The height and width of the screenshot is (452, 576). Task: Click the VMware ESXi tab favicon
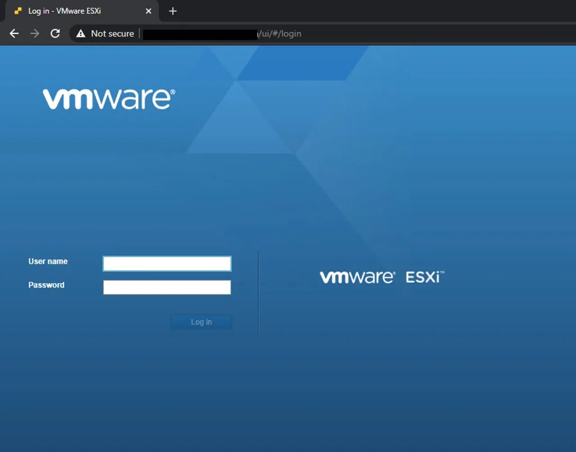click(18, 11)
